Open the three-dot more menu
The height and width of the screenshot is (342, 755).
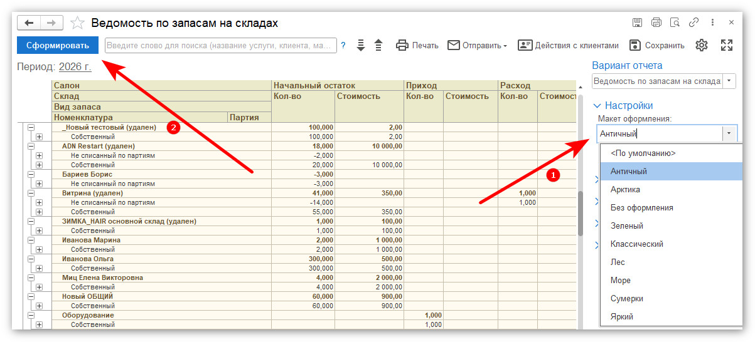(712, 23)
